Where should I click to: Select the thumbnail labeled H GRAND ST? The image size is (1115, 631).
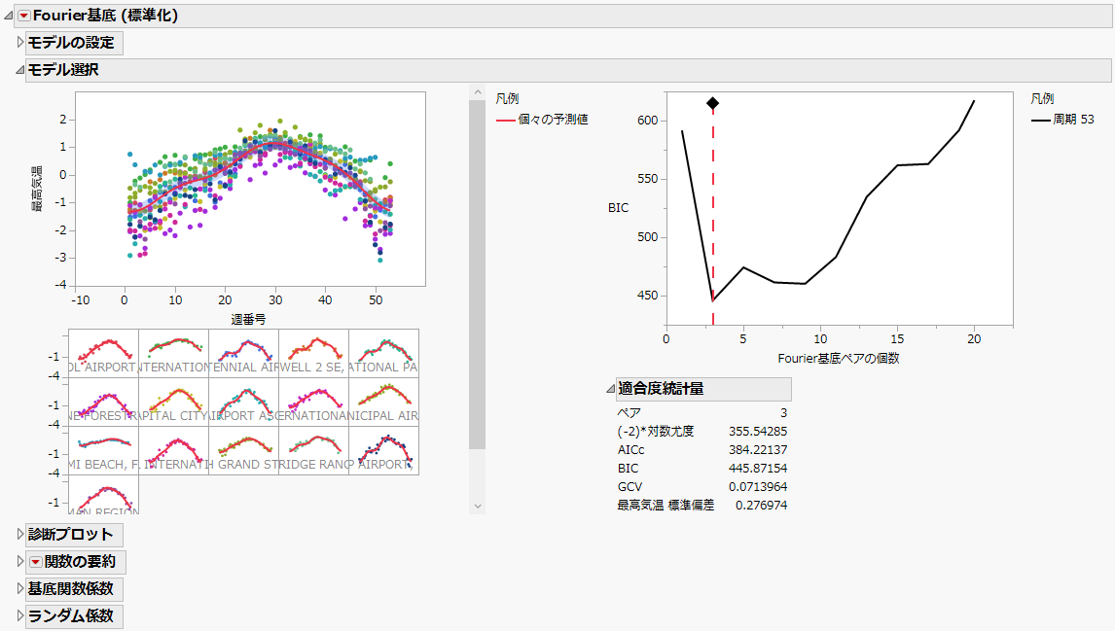244,450
